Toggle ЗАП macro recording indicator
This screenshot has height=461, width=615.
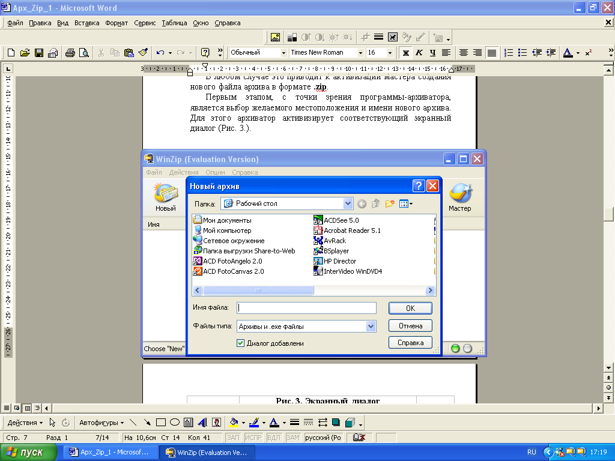233,438
